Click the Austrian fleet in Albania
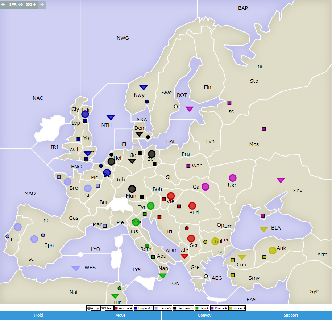Screen dimensions: 332x321 [x=184, y=256]
